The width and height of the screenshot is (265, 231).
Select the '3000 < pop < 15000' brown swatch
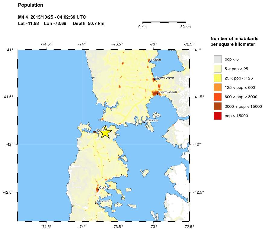click(217, 106)
